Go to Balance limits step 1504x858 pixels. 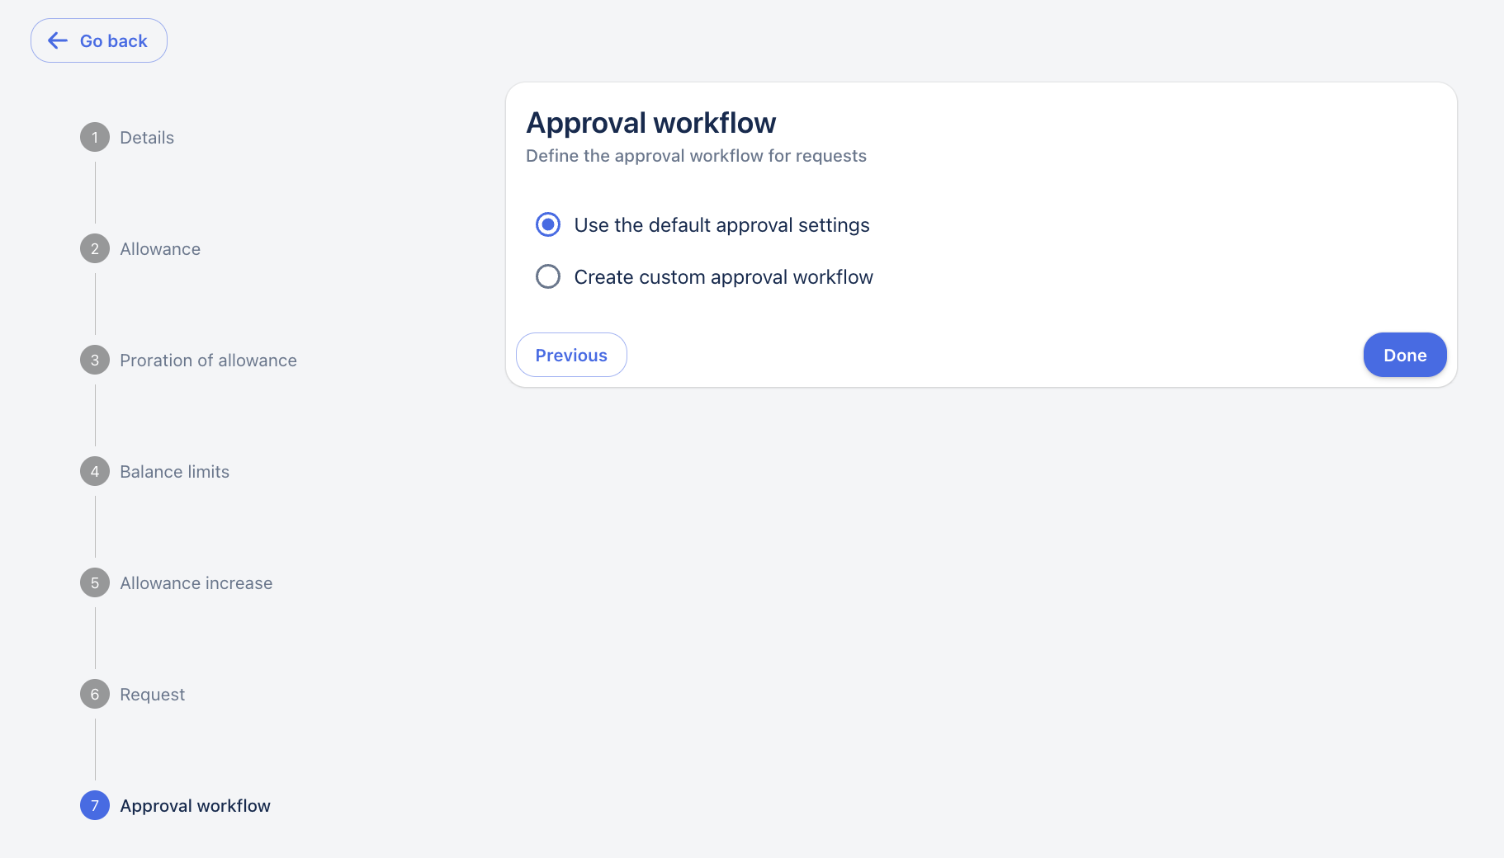(x=174, y=472)
